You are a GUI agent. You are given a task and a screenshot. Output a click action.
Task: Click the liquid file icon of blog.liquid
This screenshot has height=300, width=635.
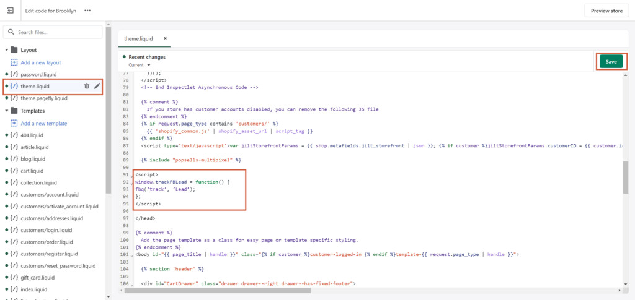(x=14, y=159)
